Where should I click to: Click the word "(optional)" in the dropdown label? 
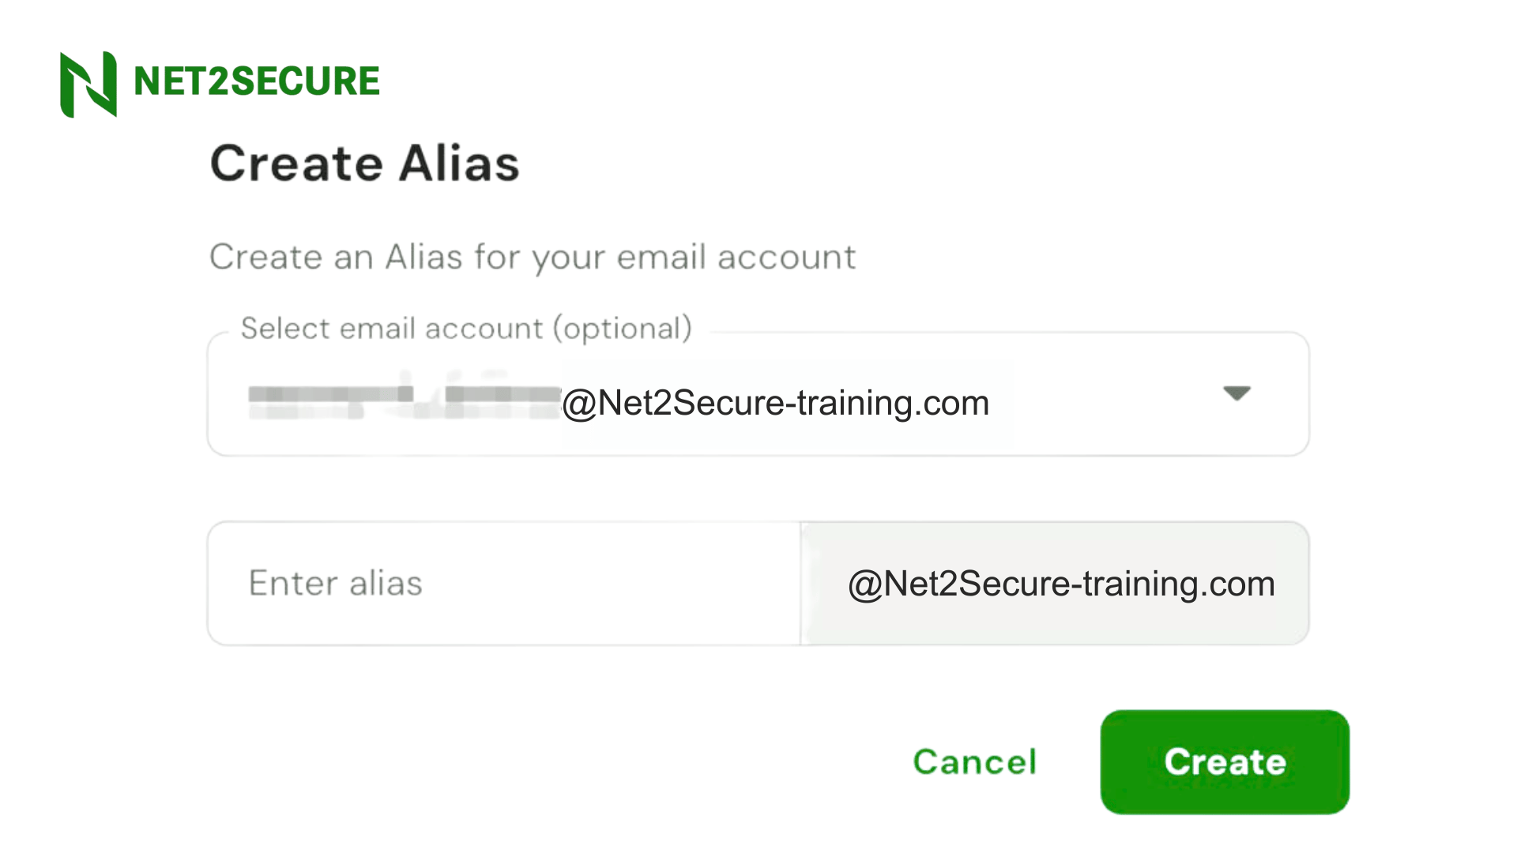tap(623, 329)
